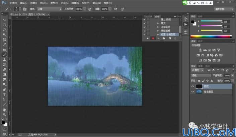The width and height of the screenshot is (236, 137).
Task: Open collapsed Actions panel play icon
Action: (x=186, y=24)
